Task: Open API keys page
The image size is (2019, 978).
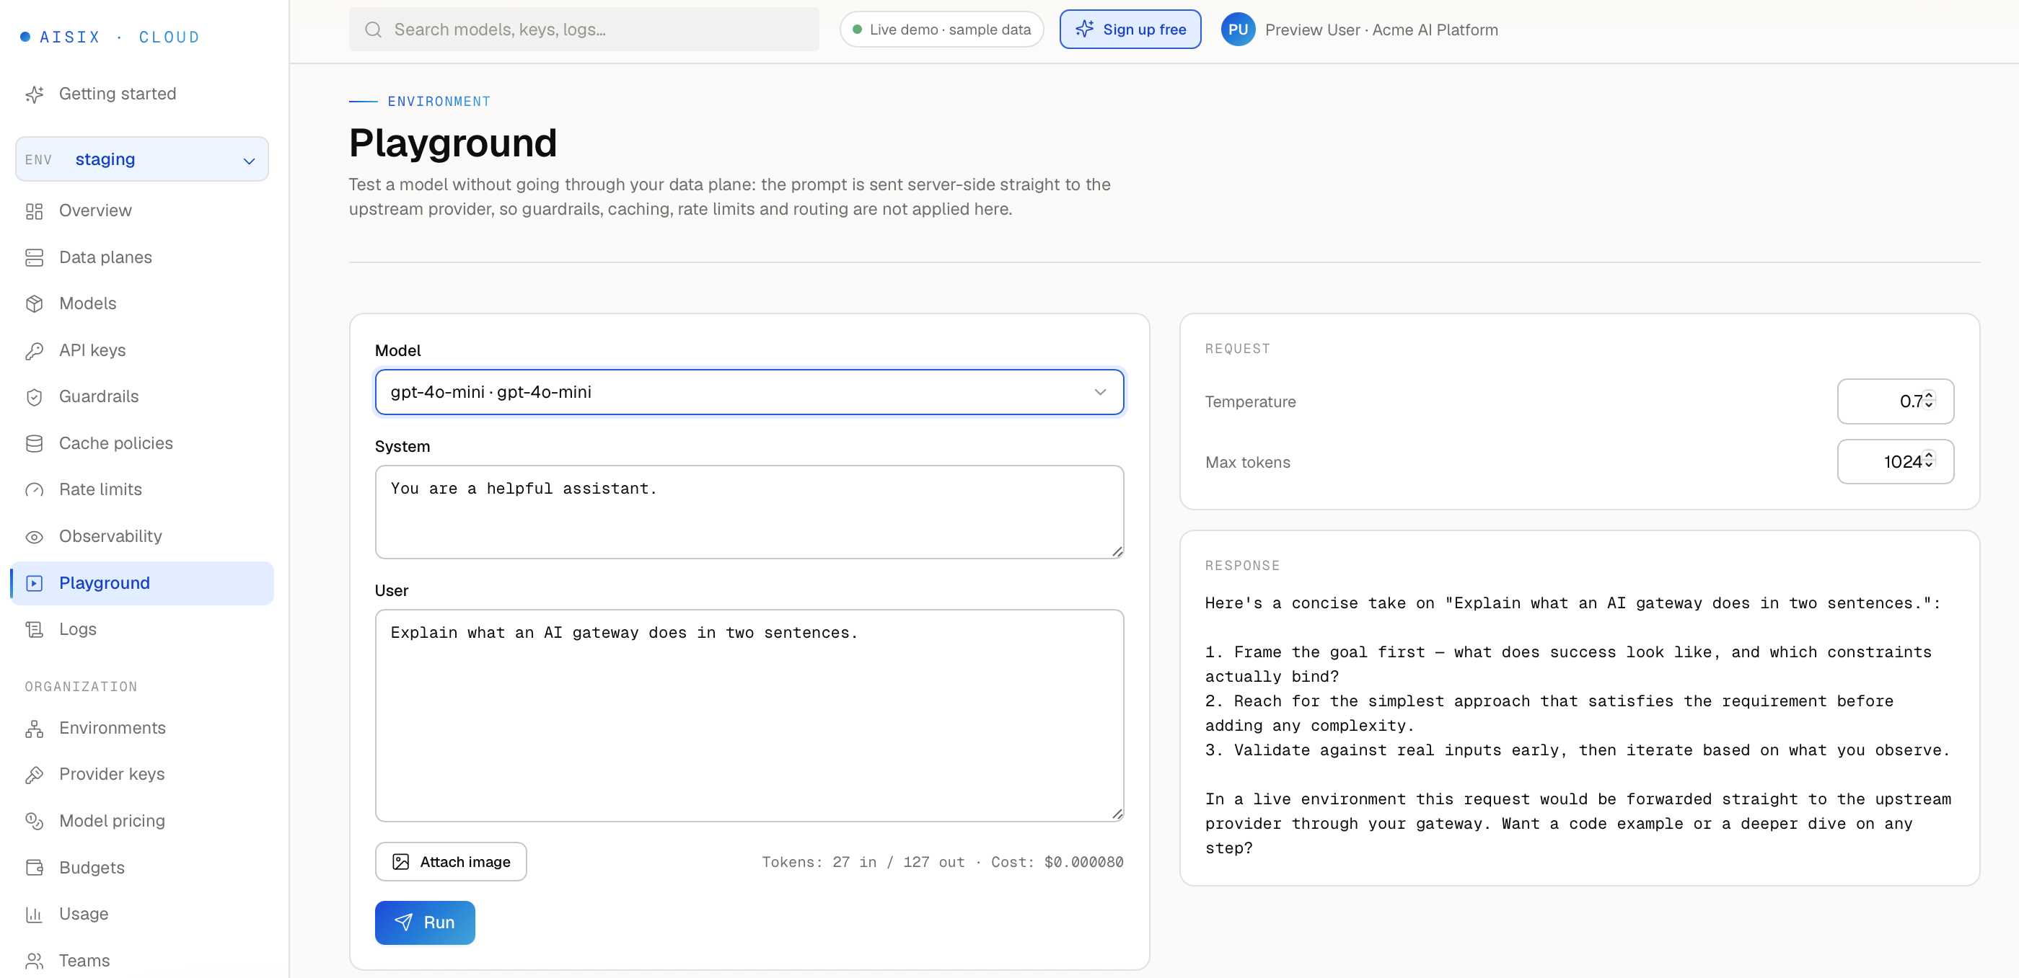Action: click(142, 351)
